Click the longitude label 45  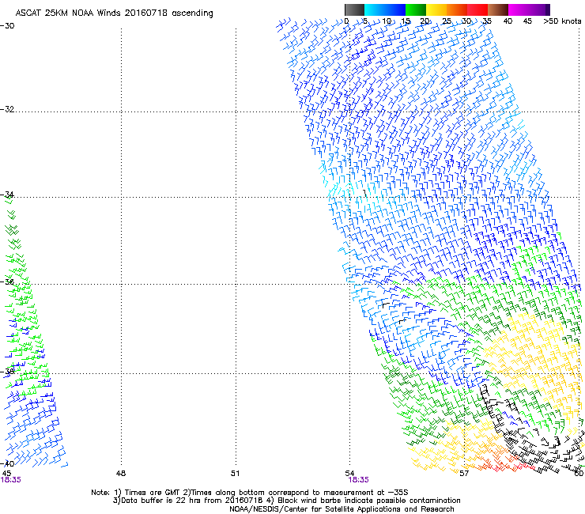pos(6,474)
